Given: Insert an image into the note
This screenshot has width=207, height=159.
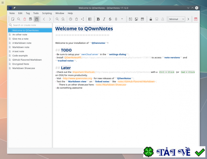Looking at the screenshot, I should 136,19.
